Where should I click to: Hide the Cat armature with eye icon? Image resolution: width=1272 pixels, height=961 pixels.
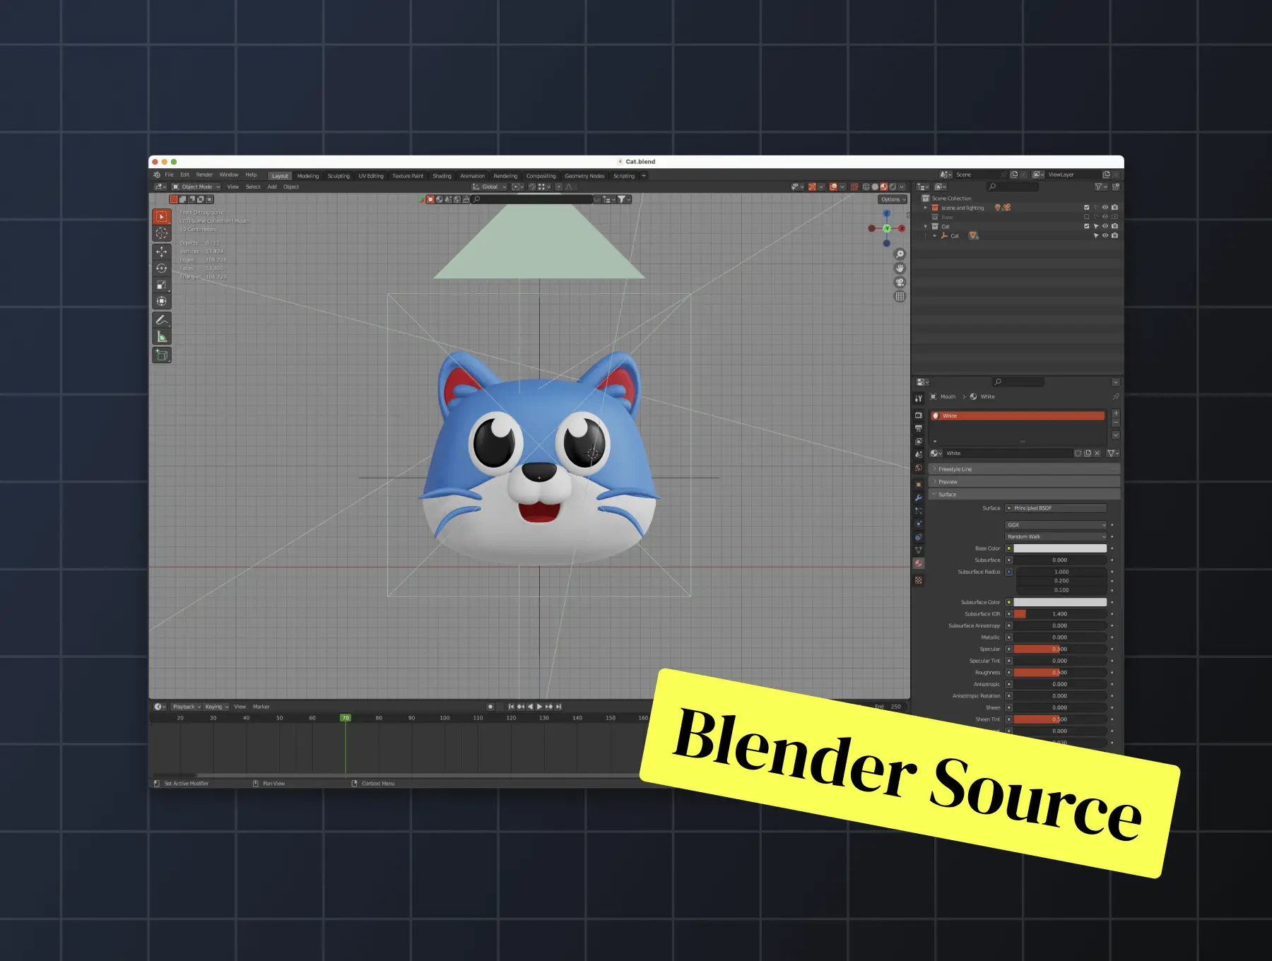point(1105,236)
